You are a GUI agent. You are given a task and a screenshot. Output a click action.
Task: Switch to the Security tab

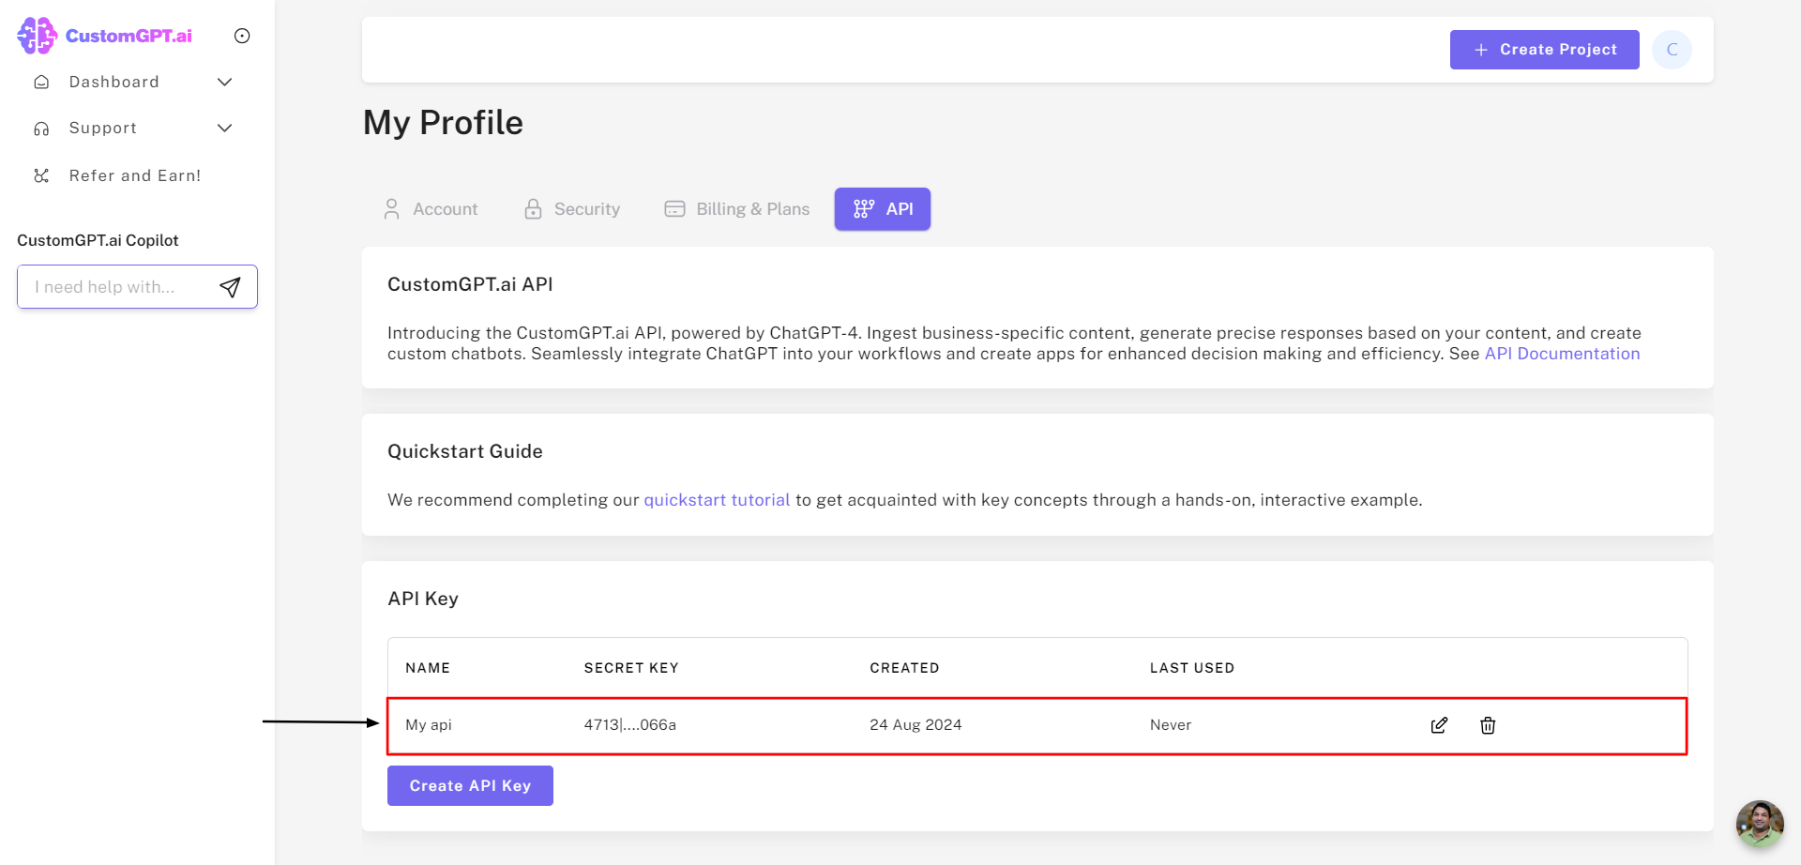point(572,209)
